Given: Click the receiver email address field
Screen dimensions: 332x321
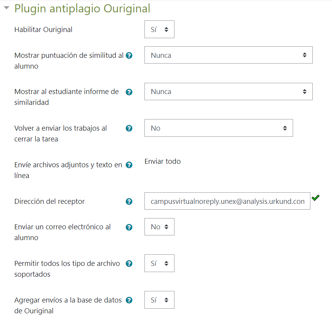Looking at the screenshot, I should click(227, 201).
